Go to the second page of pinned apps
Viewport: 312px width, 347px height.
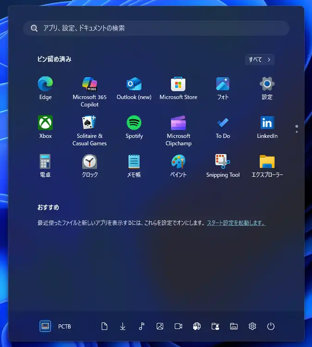[x=297, y=132]
